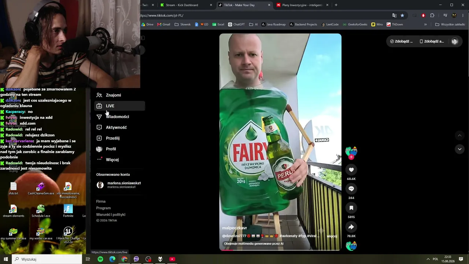
Task: Show hidden system tray icons
Action: click(428, 259)
